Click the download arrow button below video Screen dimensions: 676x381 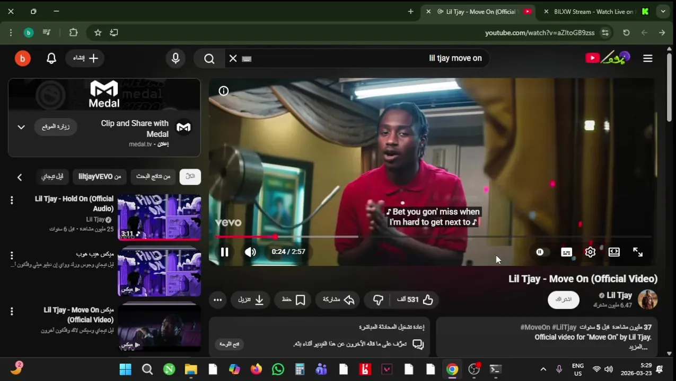click(251, 300)
